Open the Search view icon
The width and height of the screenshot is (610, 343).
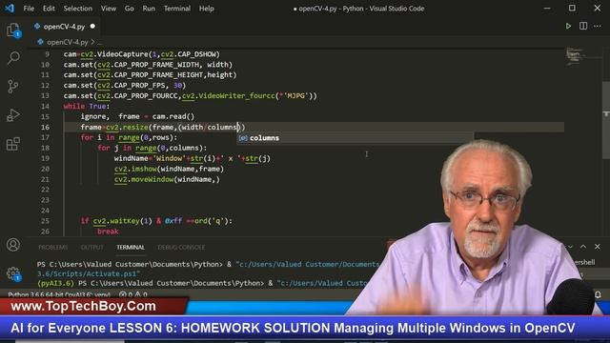[13, 58]
